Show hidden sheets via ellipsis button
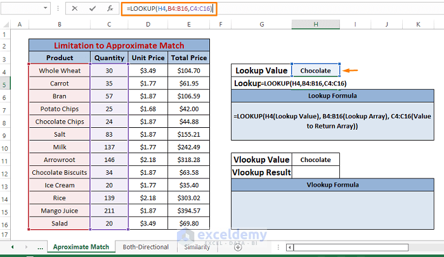 click(x=40, y=248)
